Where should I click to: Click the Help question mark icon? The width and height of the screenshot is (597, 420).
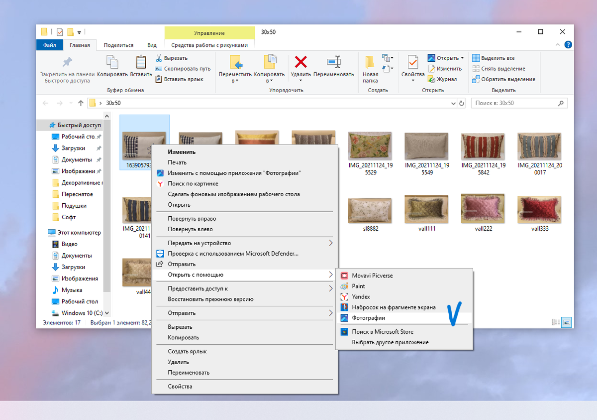point(568,45)
